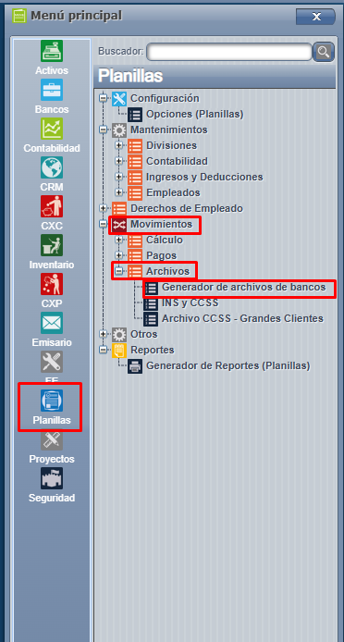Image resolution: width=344 pixels, height=642 pixels.
Task: Open the FE wrench icon
Action: click(x=52, y=362)
